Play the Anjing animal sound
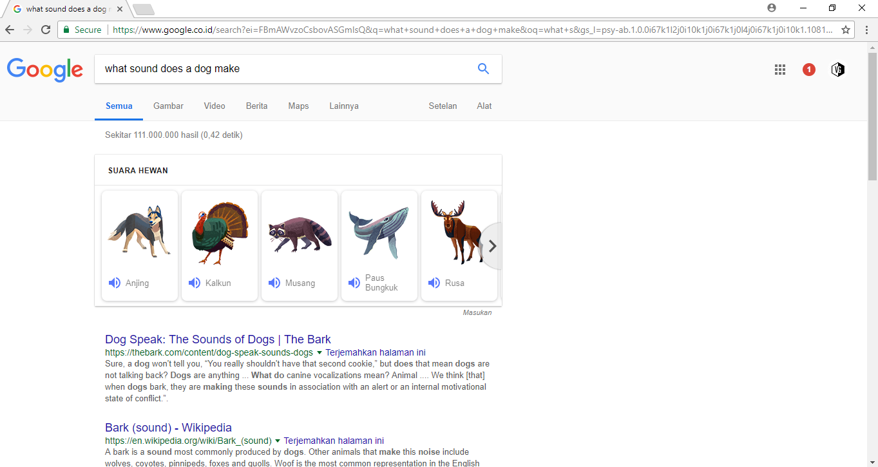Viewport: 878px width, 467px height. pos(115,282)
